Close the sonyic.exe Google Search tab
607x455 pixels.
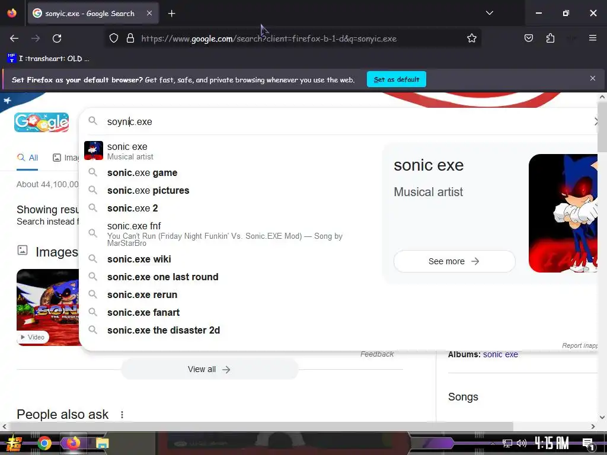[149, 13]
